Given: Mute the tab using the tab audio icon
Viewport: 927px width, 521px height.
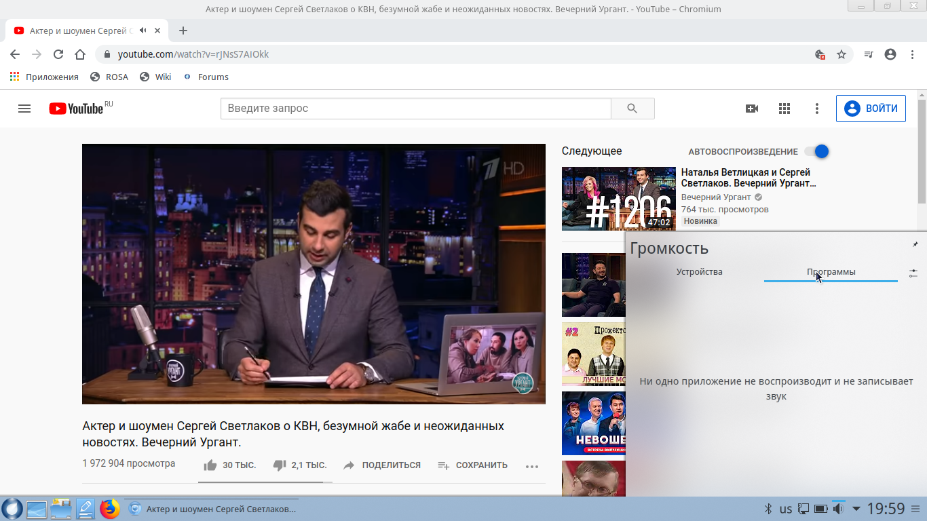Looking at the screenshot, I should pos(143,31).
